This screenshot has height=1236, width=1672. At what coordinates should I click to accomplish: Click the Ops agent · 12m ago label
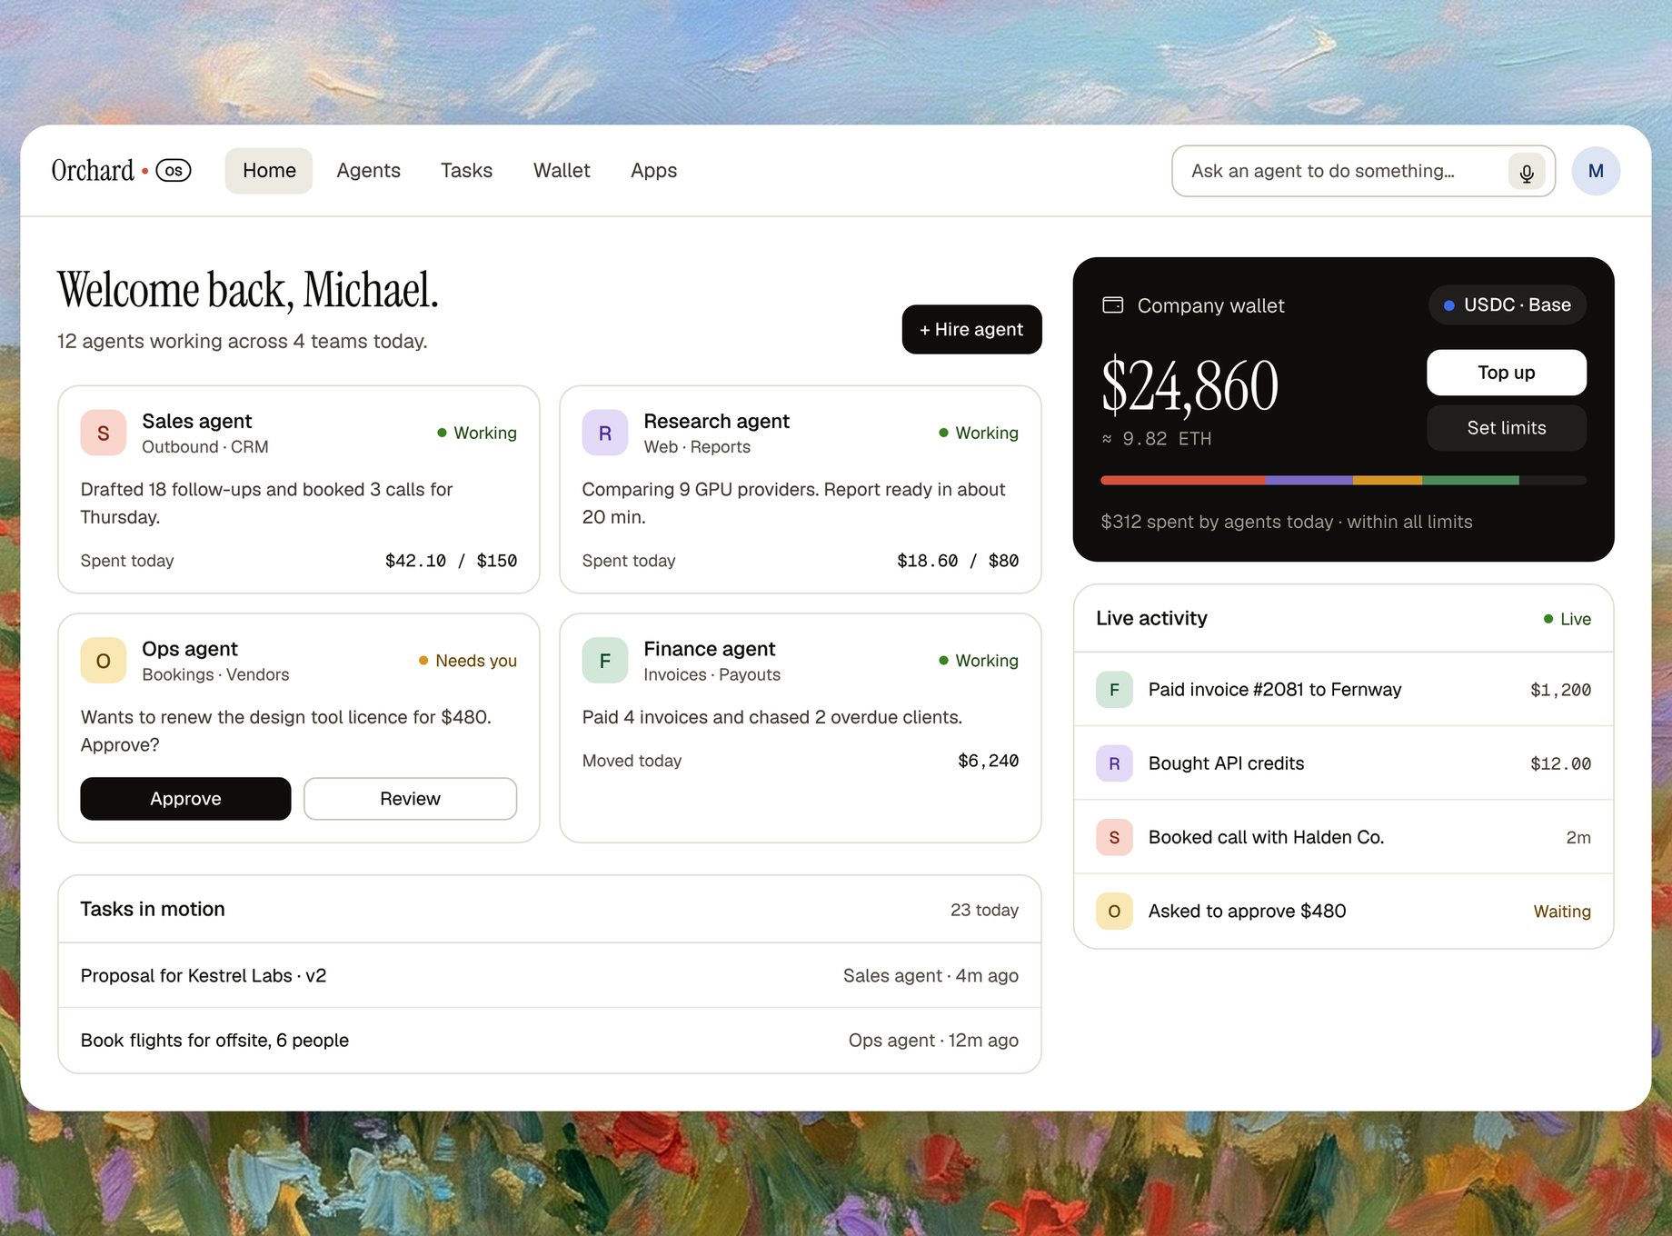point(933,1041)
